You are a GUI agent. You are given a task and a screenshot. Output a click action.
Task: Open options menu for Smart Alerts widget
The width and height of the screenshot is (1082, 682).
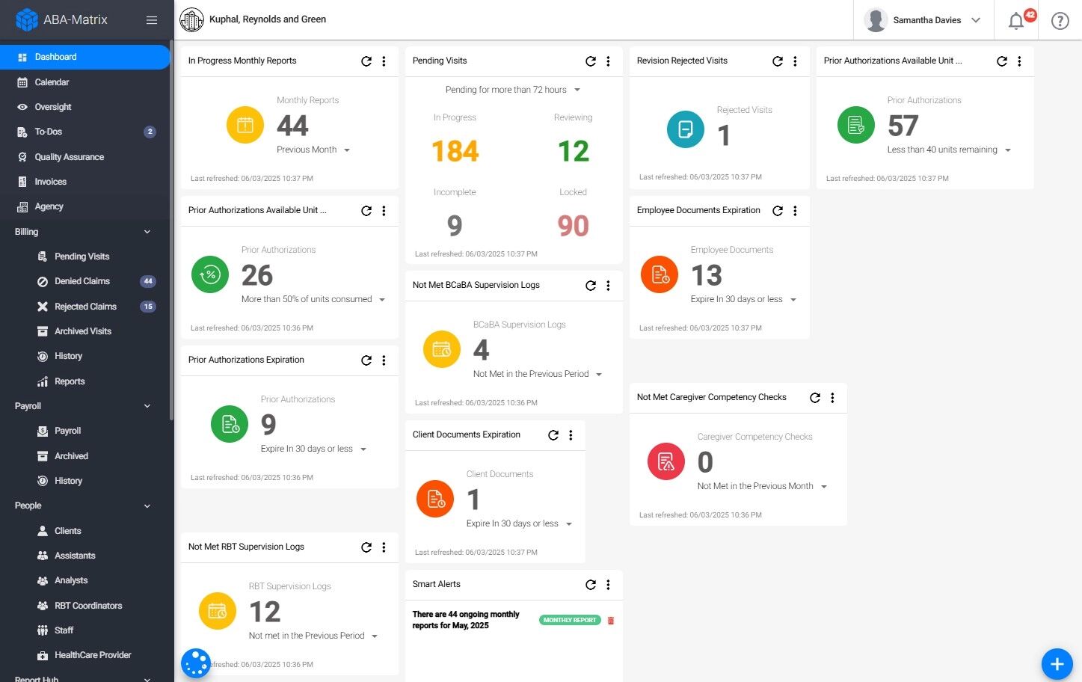[608, 585]
